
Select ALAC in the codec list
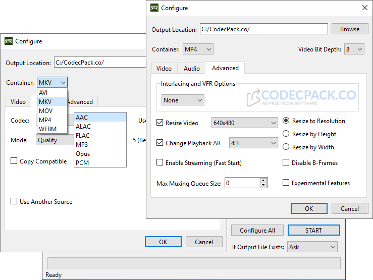[100, 126]
